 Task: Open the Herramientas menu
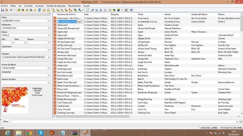(74, 6)
